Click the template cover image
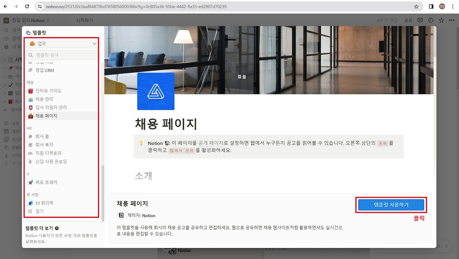 pyautogui.click(x=269, y=60)
